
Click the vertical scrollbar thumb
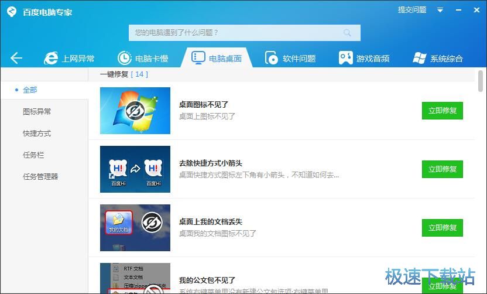(x=481, y=81)
